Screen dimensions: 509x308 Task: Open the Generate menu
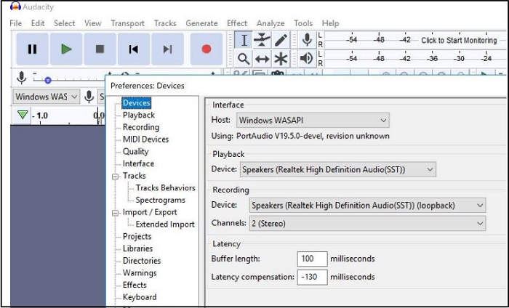coord(201,23)
